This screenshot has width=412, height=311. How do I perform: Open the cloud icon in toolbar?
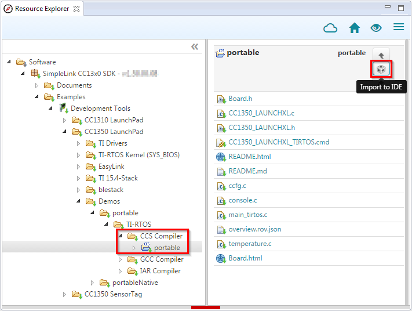pos(330,28)
